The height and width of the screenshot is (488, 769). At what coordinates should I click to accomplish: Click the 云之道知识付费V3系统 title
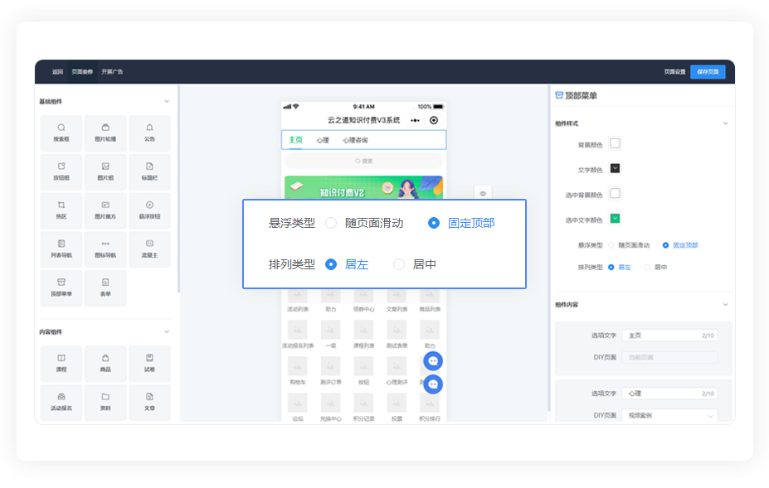tap(364, 120)
